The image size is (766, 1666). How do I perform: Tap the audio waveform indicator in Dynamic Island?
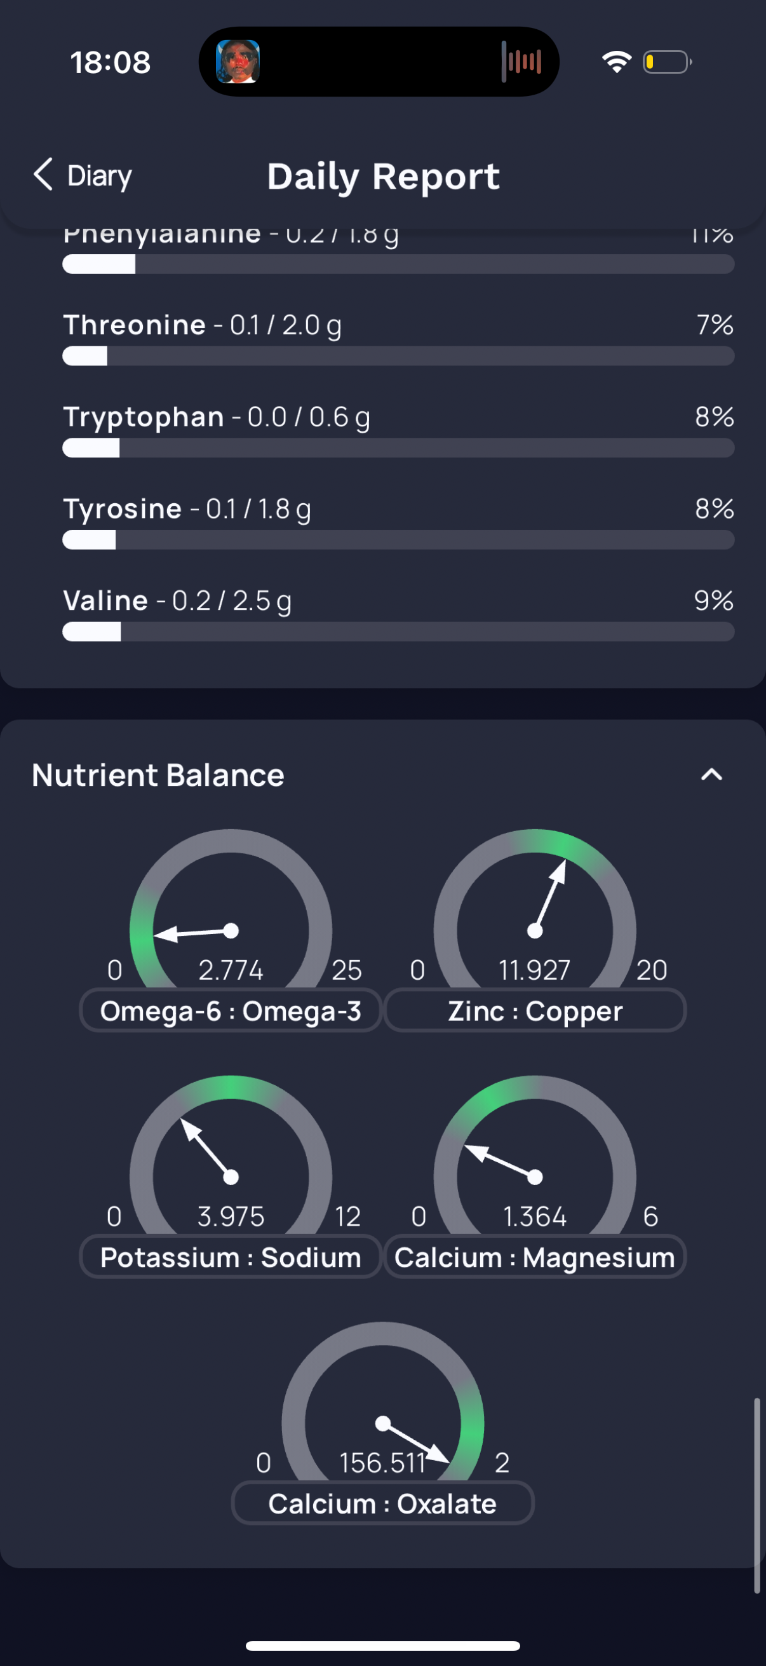[521, 62]
